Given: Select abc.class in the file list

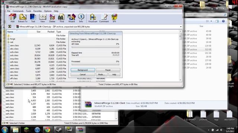Looking at the screenshot, I should [x=38, y=49].
